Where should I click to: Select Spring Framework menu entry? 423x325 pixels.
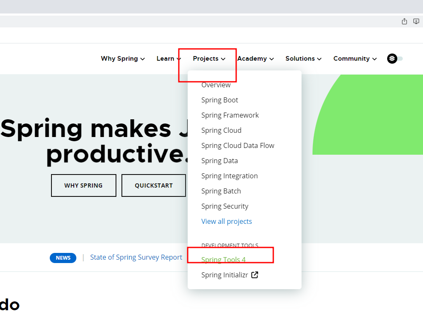(x=230, y=115)
